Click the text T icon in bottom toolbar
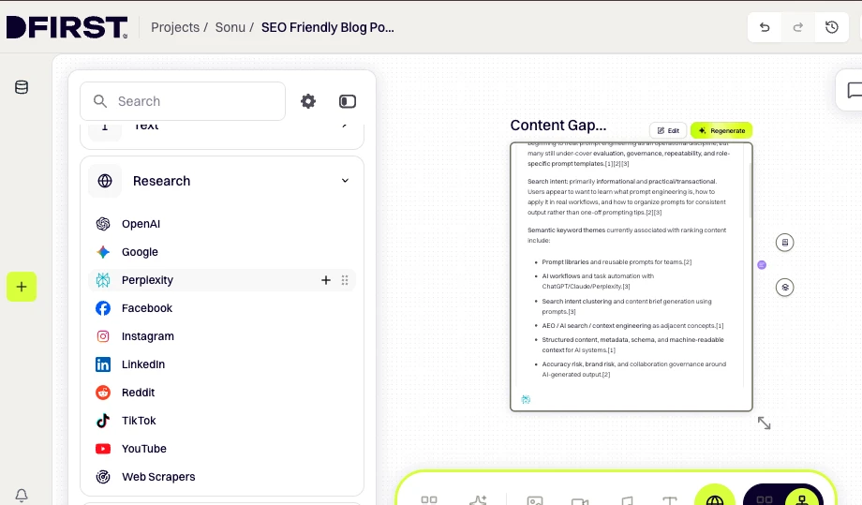862x505 pixels. (670, 500)
